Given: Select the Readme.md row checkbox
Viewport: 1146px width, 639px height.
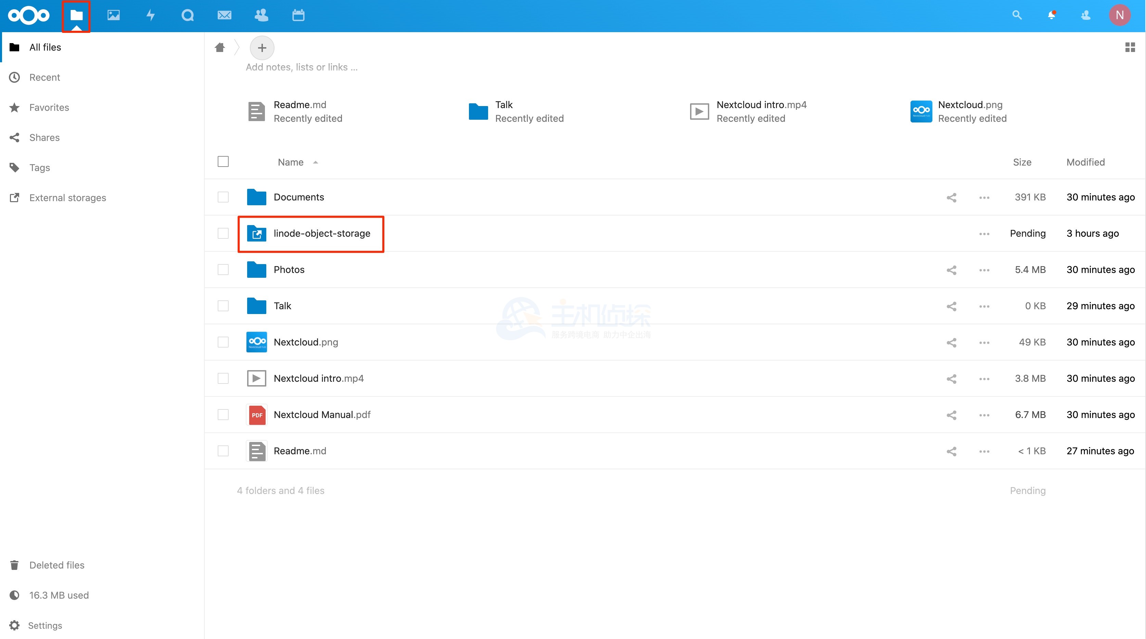Looking at the screenshot, I should point(223,451).
